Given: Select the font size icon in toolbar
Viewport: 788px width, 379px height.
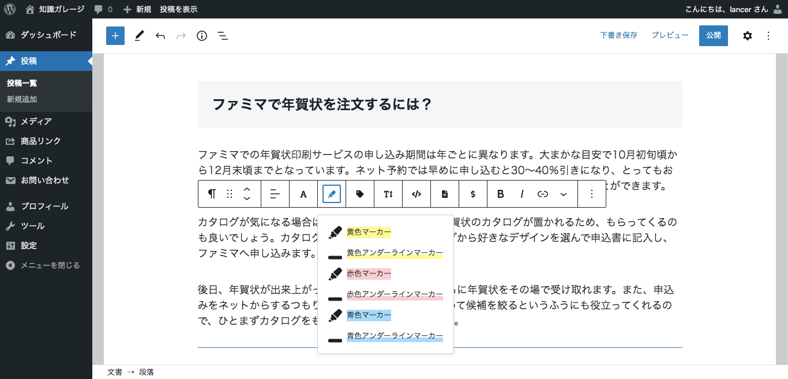Looking at the screenshot, I should [x=388, y=194].
